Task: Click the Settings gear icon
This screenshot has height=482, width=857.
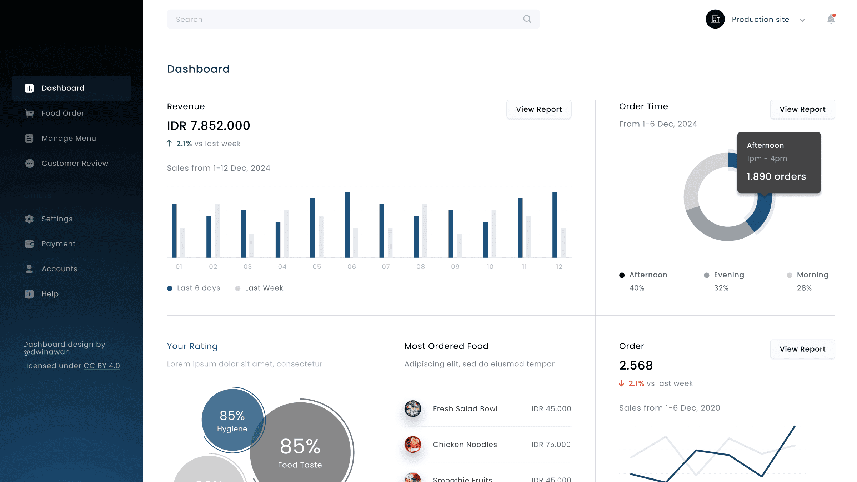Action: 29,219
